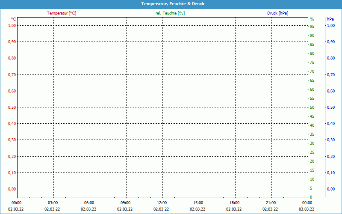
Task: Click red temperature axis value 0,20
Action: click(12, 156)
